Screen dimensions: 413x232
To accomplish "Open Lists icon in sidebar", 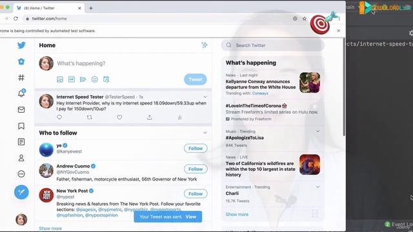I will click(x=21, y=142).
